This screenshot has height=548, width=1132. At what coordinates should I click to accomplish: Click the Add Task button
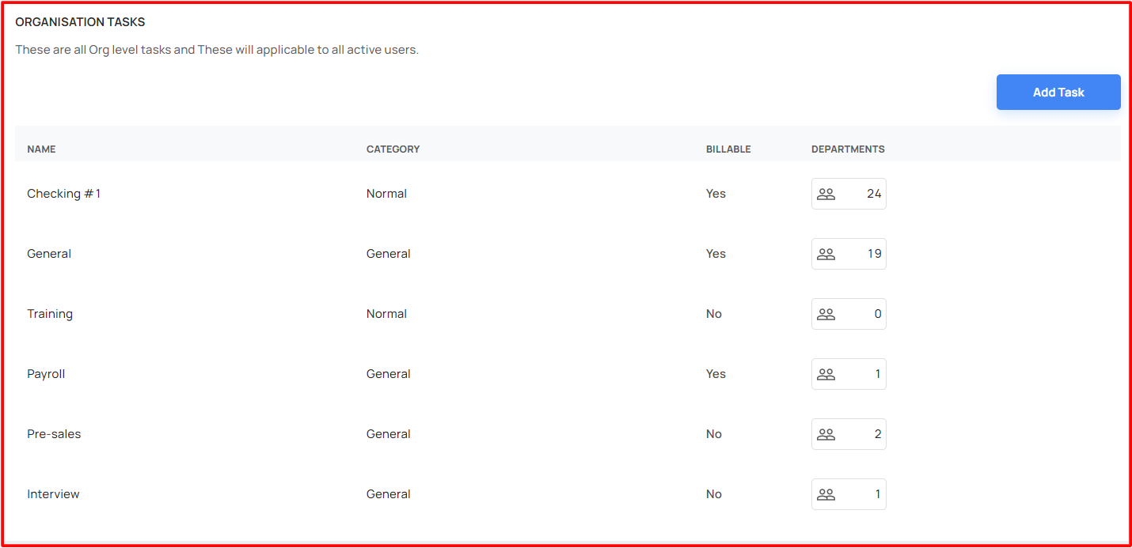point(1058,92)
